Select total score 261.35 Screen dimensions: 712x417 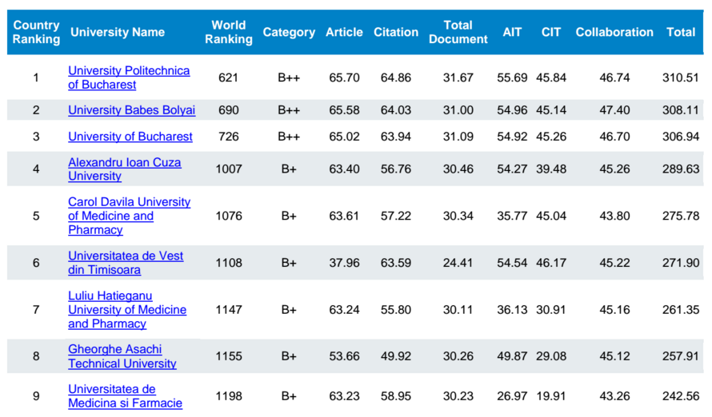click(x=680, y=310)
